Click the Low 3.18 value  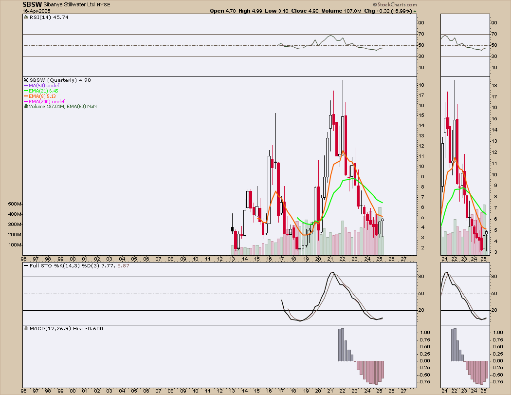pyautogui.click(x=277, y=11)
